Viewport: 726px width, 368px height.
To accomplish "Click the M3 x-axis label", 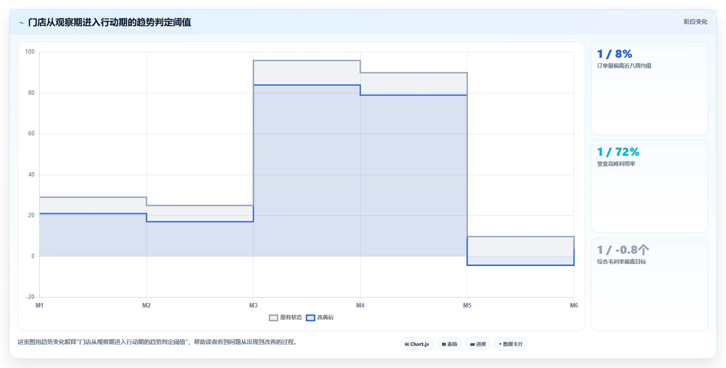I will coord(254,306).
